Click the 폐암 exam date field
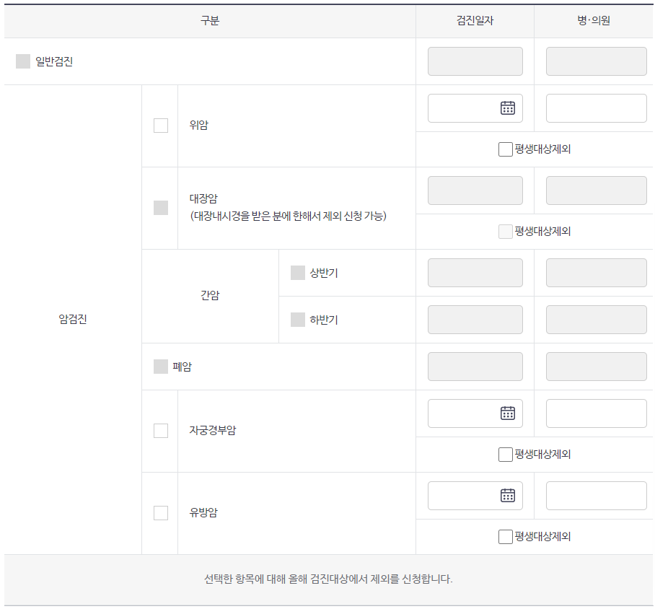 coord(475,367)
